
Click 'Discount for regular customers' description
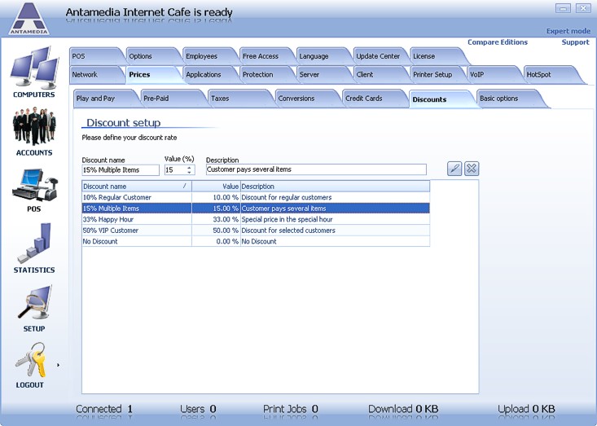287,197
